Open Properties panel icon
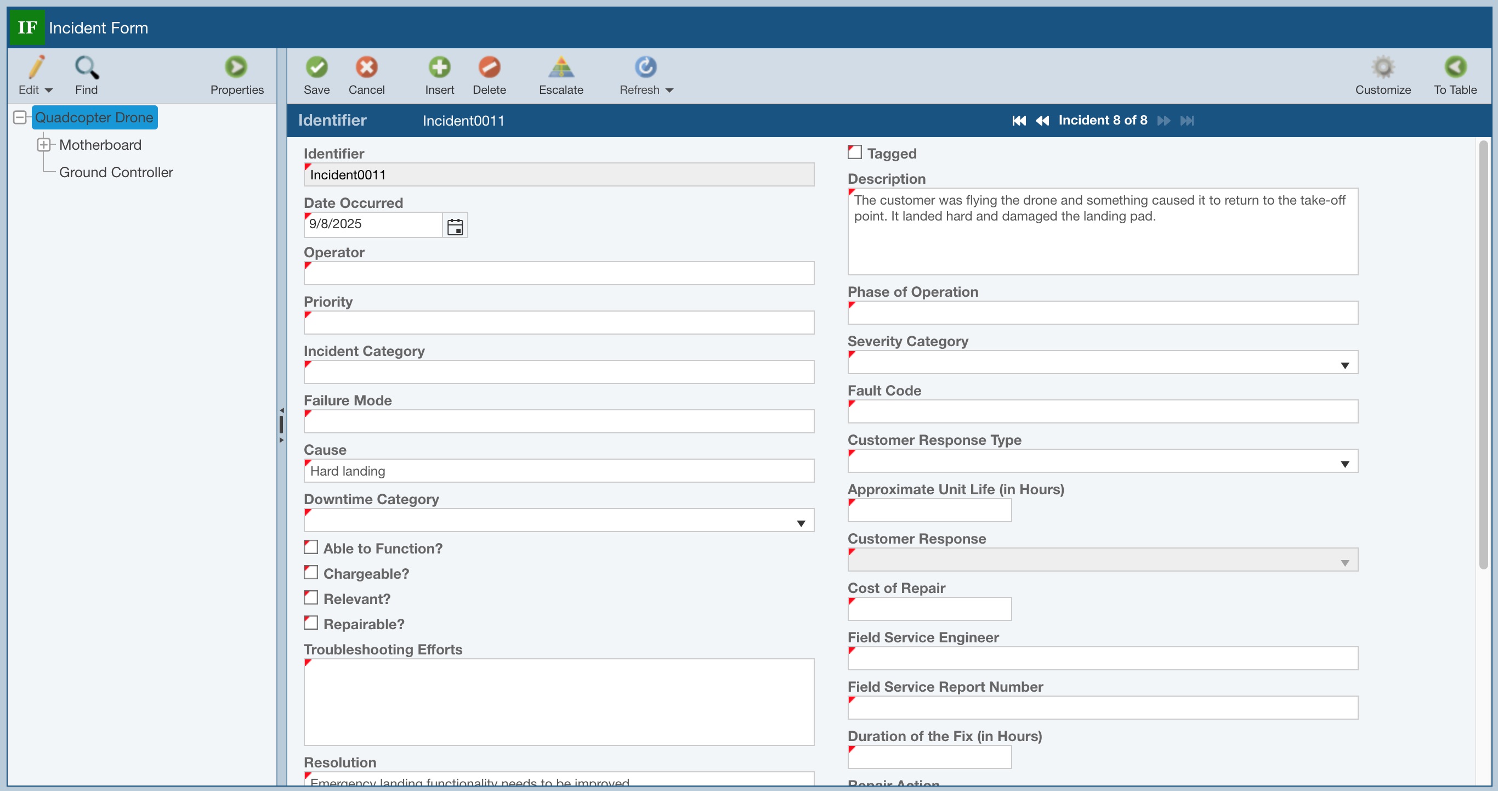1498x791 pixels. click(236, 67)
